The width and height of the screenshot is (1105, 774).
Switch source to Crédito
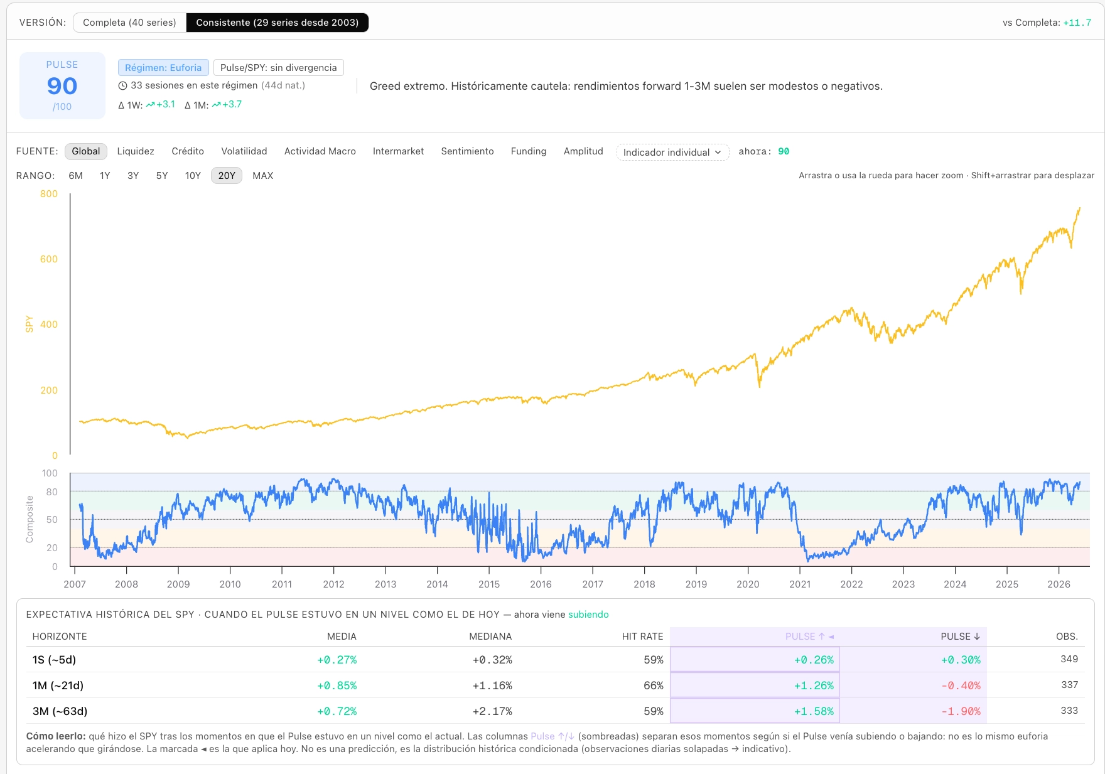pos(188,151)
